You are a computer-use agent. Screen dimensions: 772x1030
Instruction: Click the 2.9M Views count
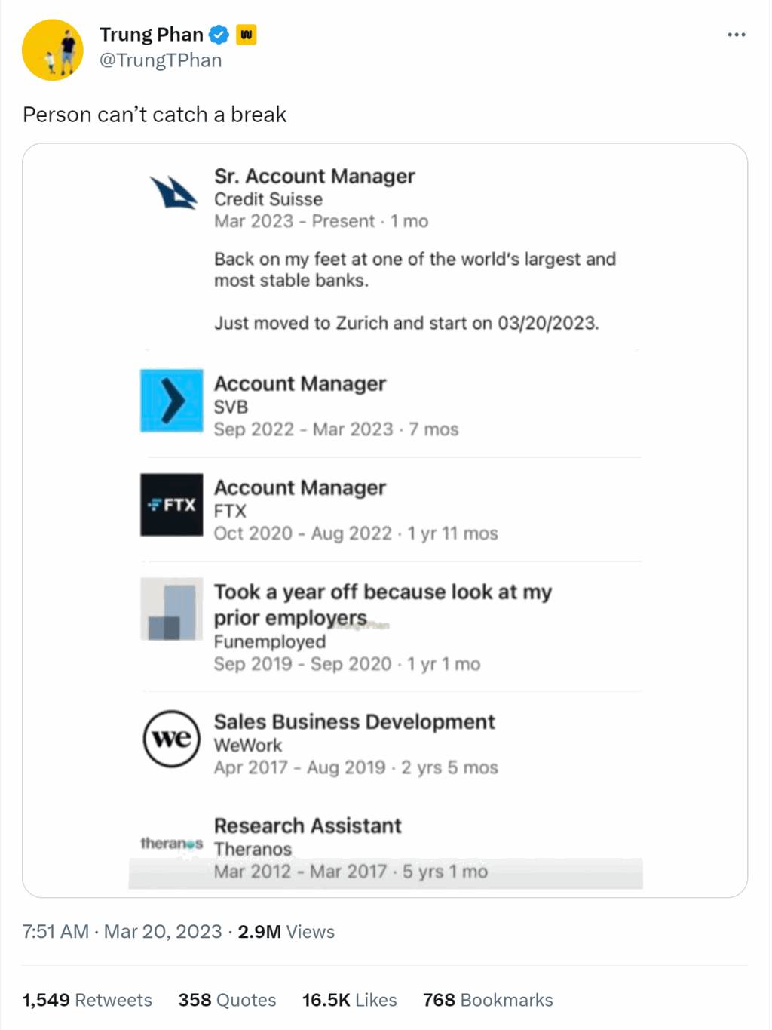tap(286, 932)
